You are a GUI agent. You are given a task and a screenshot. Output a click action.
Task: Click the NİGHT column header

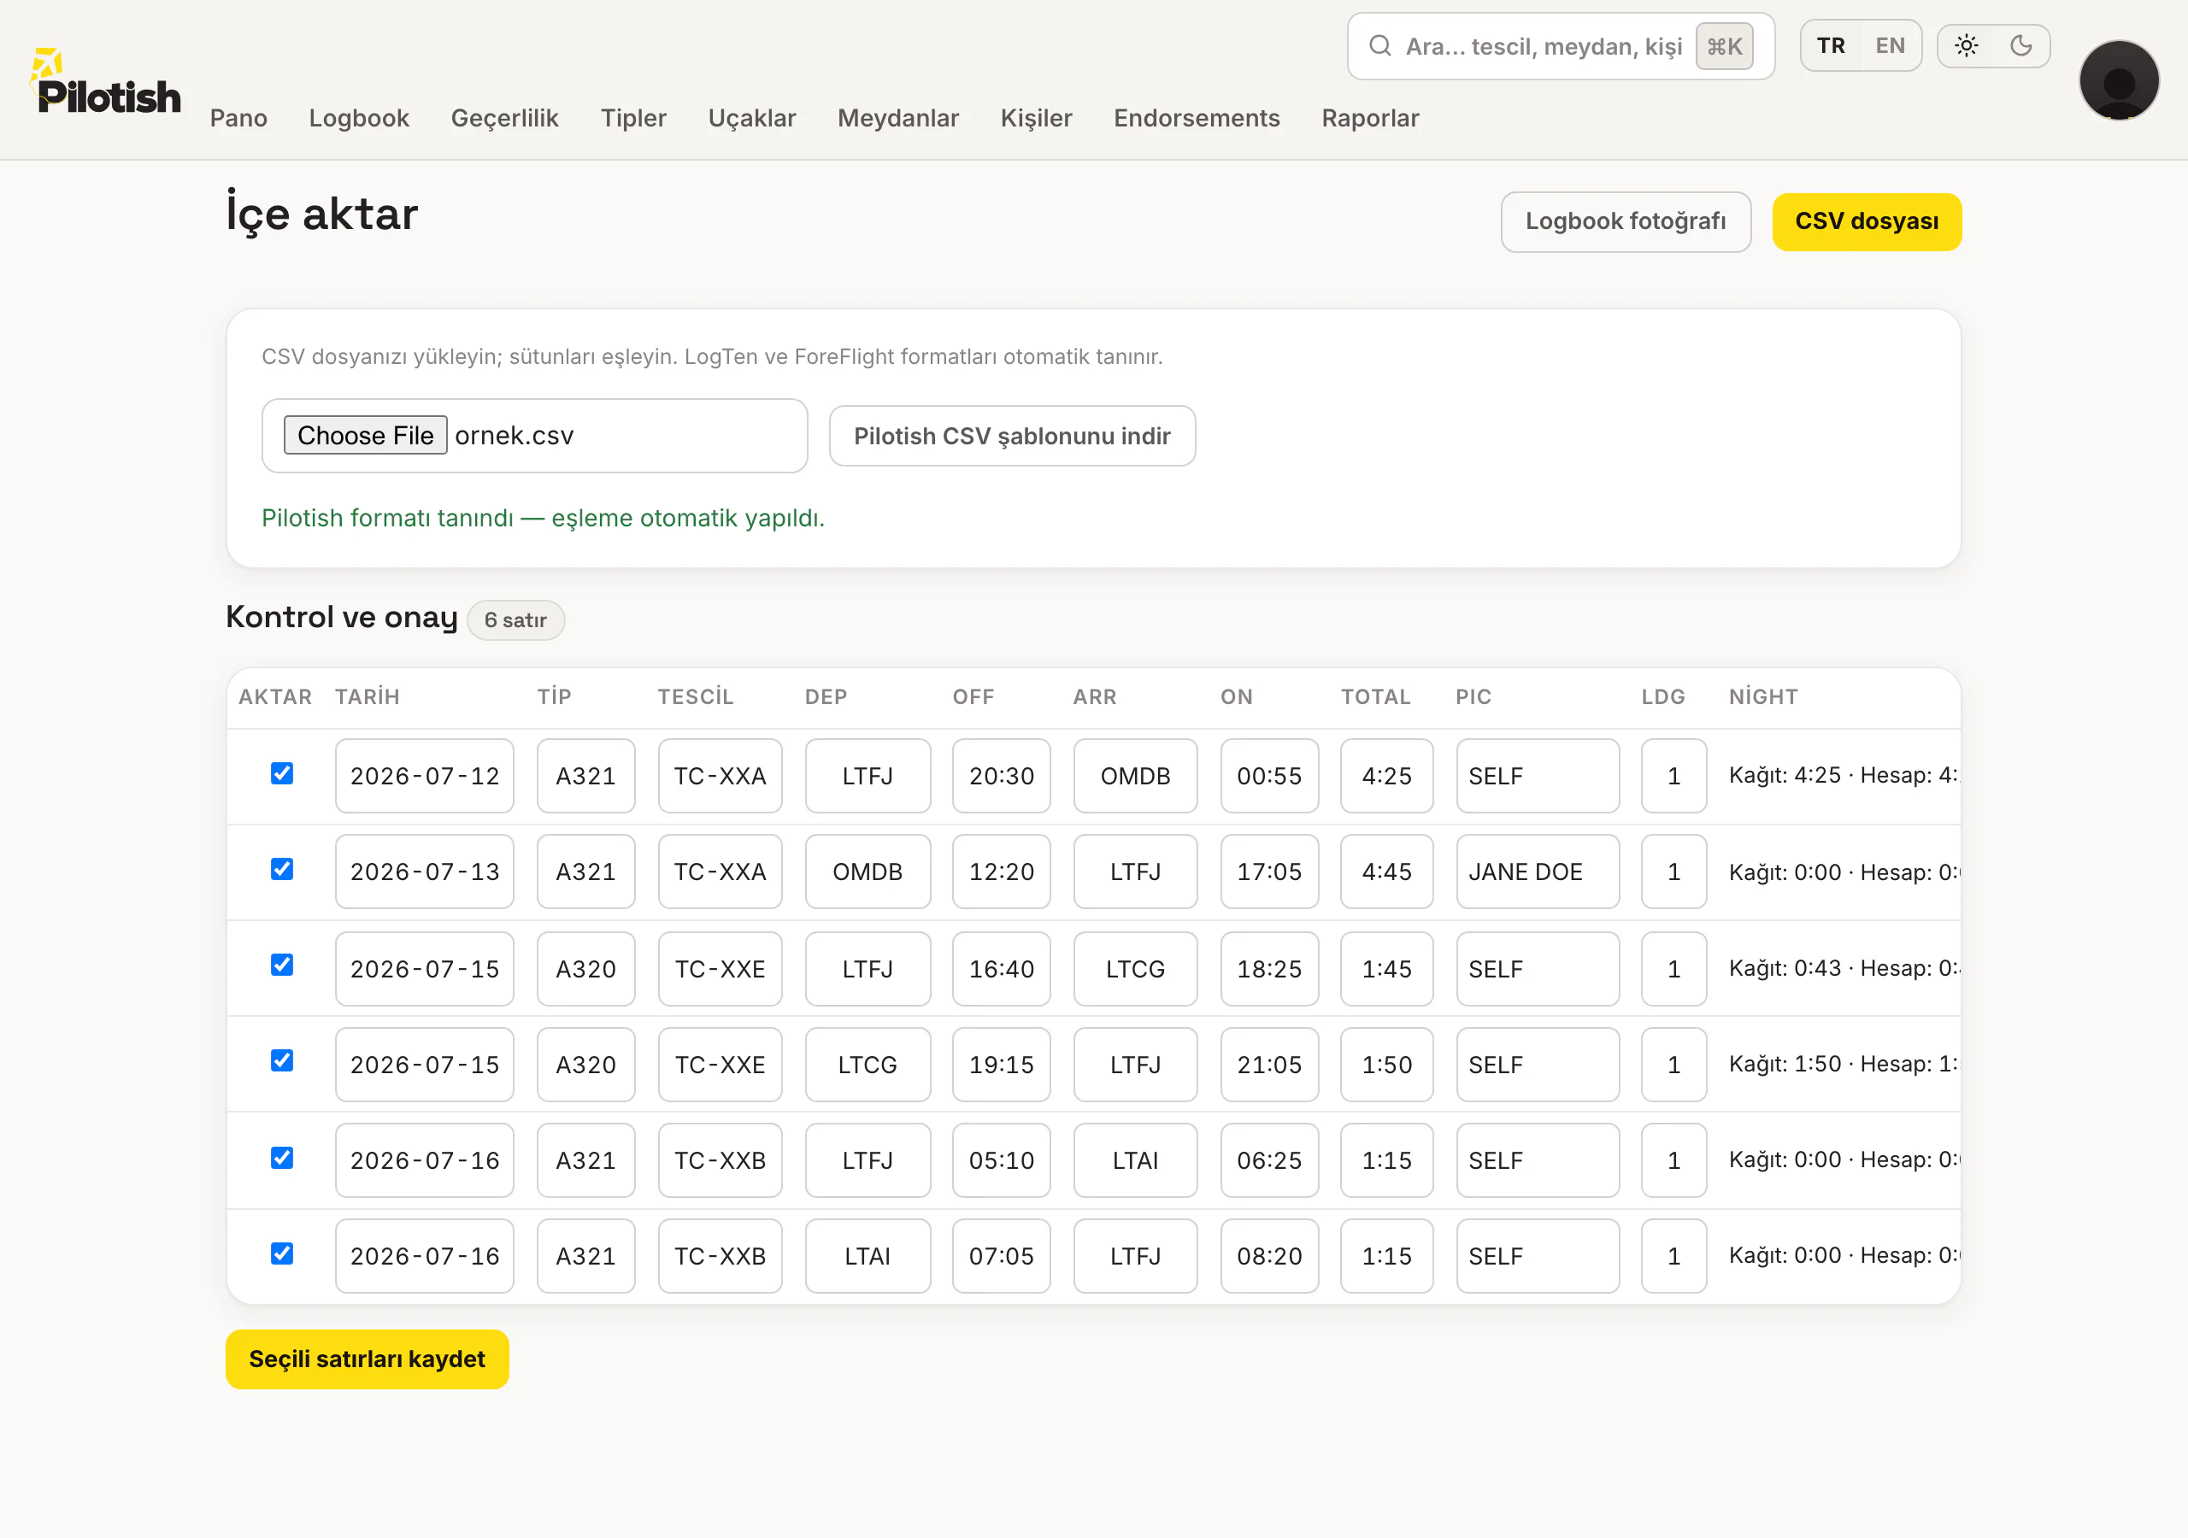(1763, 696)
